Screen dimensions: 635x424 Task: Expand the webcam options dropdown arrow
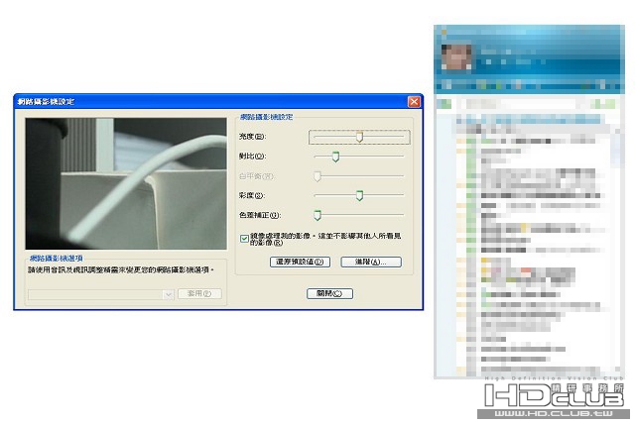point(169,294)
